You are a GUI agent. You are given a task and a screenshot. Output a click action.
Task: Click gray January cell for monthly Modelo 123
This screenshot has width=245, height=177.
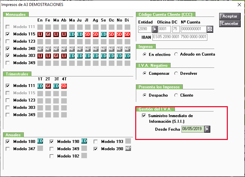pyautogui.click(x=40, y=41)
